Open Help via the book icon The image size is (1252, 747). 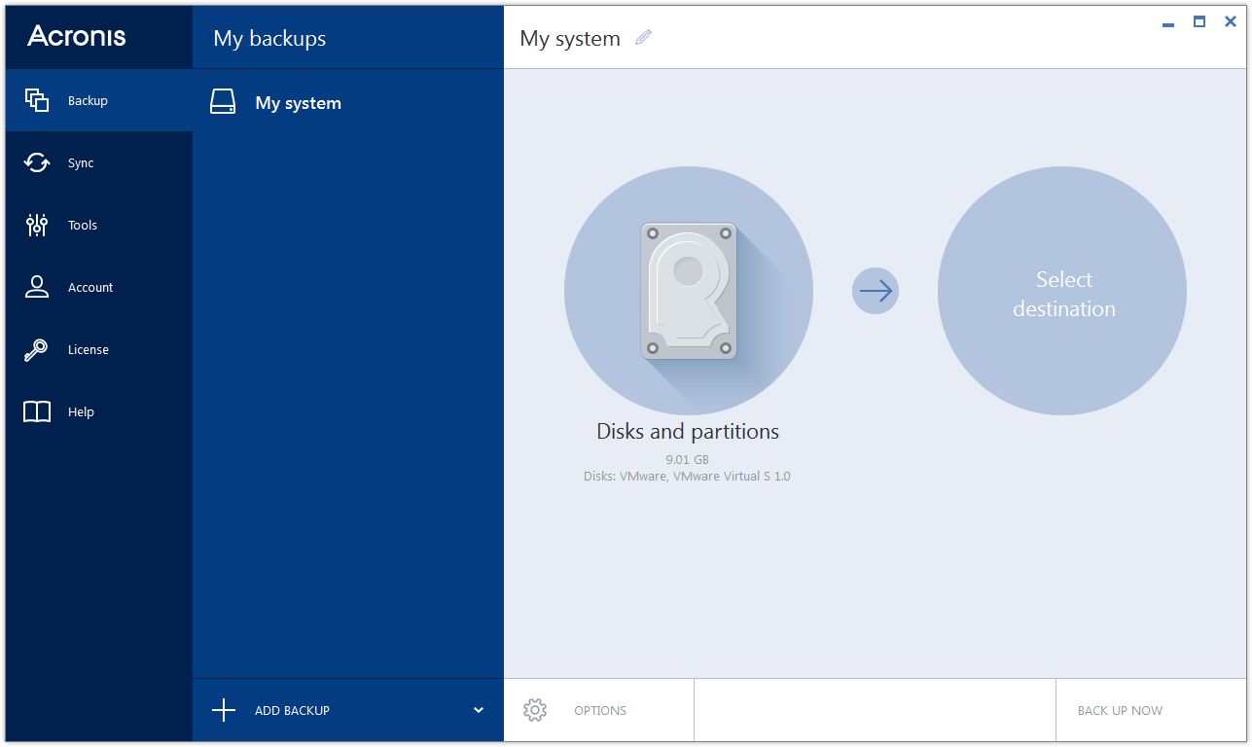(x=37, y=411)
